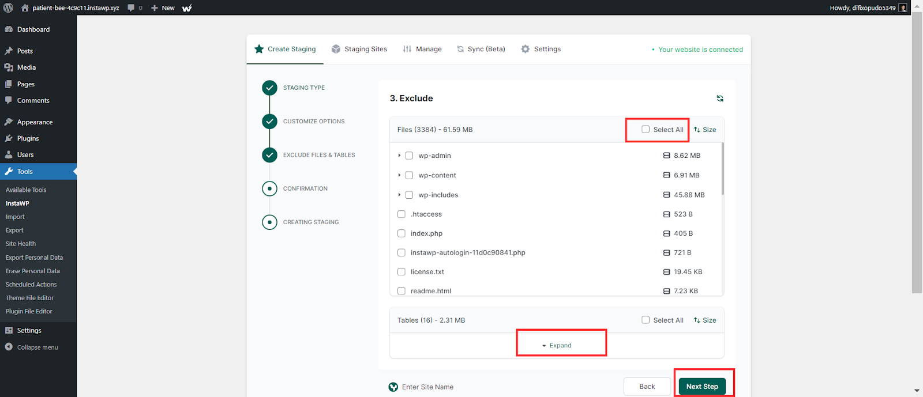Viewport: 923px width, 397px height.
Task: Check the wp-includes folder checkbox
Action: (409, 195)
